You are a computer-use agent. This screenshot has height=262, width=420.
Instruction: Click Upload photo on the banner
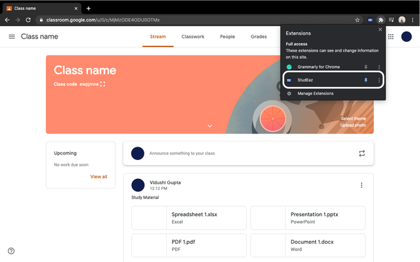[x=353, y=125]
